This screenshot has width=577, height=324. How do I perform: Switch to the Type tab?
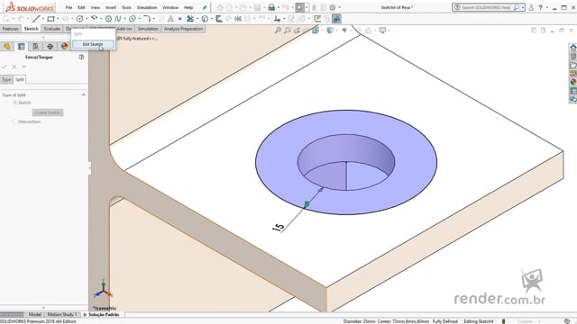(x=6, y=79)
